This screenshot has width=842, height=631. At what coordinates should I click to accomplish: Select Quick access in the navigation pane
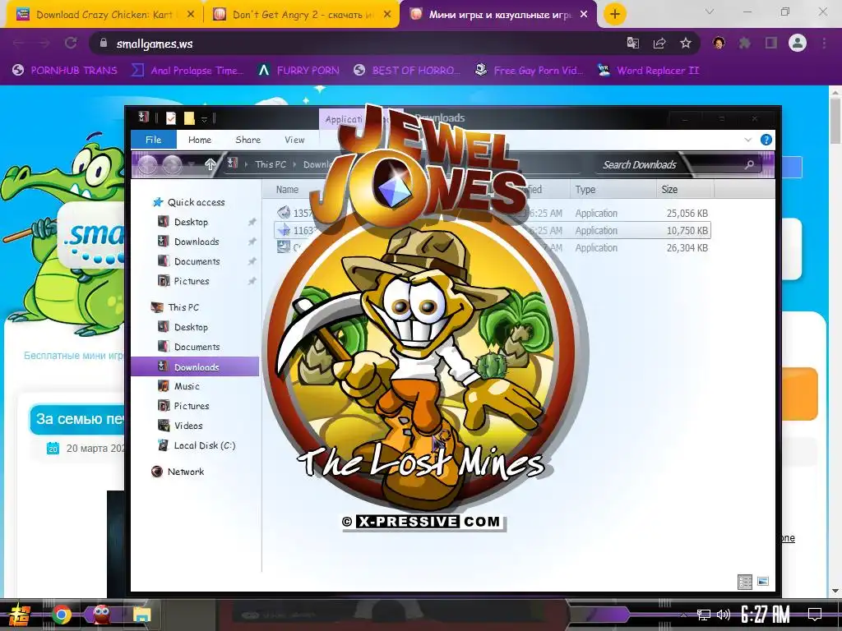196,202
